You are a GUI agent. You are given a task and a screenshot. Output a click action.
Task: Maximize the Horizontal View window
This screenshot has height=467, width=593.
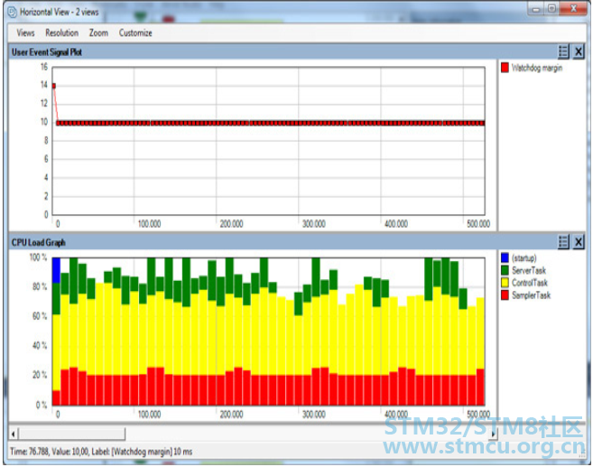(551, 9)
